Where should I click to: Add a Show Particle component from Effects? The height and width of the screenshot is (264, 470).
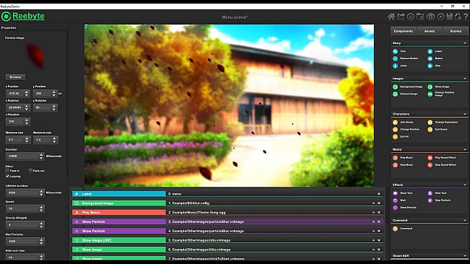[404, 208]
